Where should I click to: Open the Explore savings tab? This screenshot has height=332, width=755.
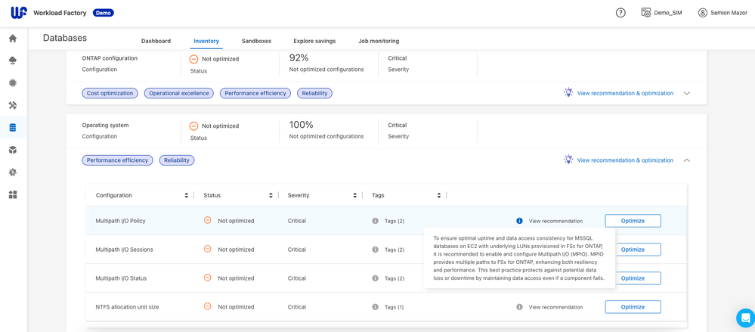click(x=314, y=41)
